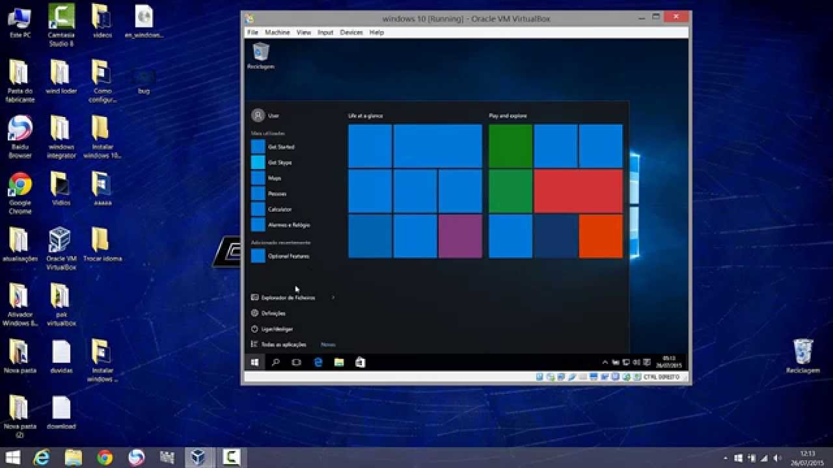Image resolution: width=833 pixels, height=468 pixels.
Task: Show hidden icons in the host system tray
Action: pos(726,458)
